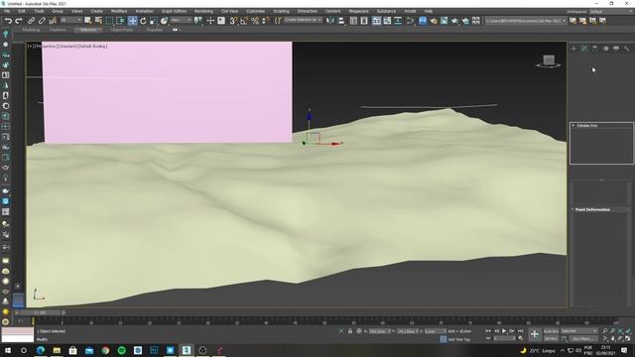Expand Editable Poly modifier stack entry
This screenshot has height=357, width=635.
tap(573, 126)
